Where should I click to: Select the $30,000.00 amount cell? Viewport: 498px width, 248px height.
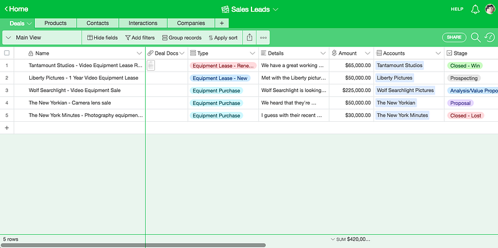[351, 116]
